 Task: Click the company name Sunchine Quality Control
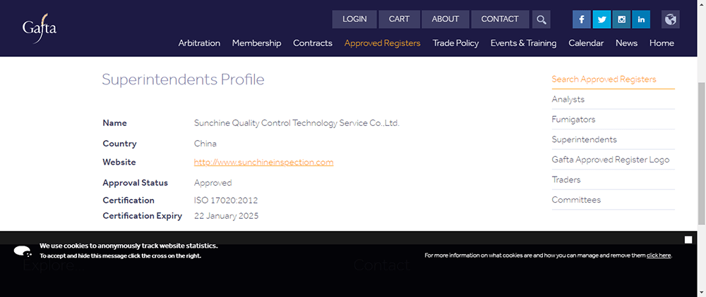pyautogui.click(x=297, y=123)
